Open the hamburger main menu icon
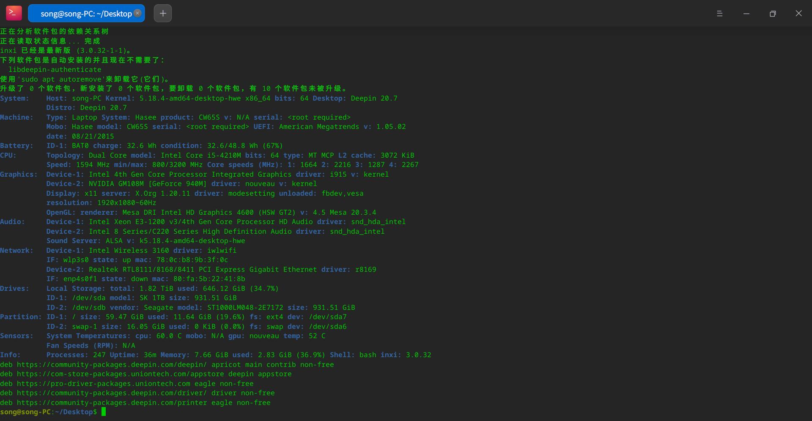 tap(720, 13)
